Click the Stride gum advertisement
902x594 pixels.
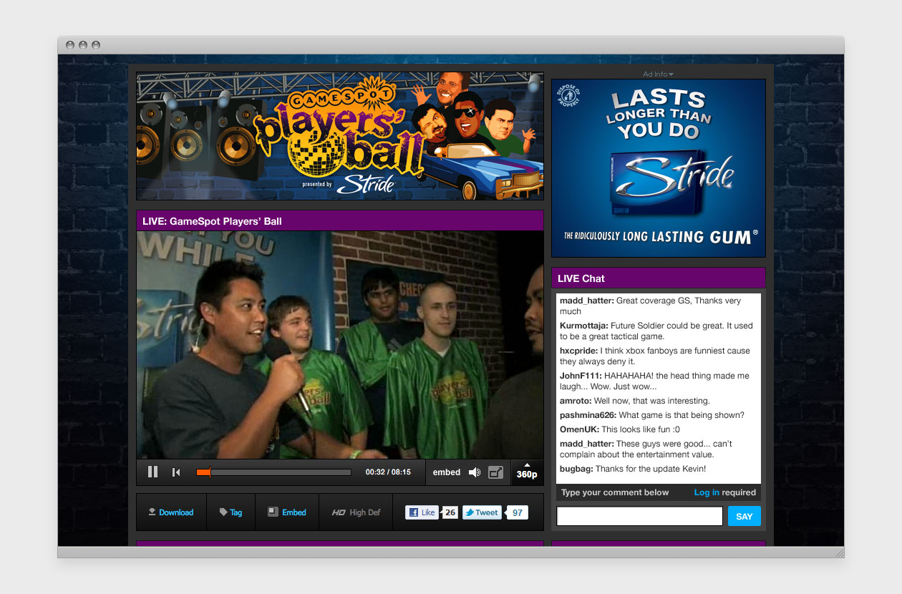(x=659, y=168)
